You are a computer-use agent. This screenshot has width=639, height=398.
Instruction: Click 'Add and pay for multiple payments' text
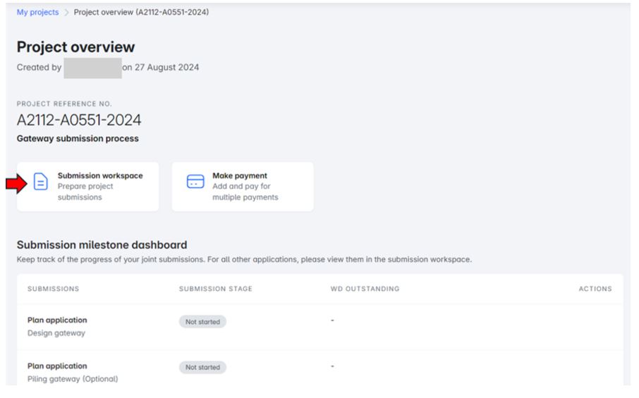click(x=245, y=192)
